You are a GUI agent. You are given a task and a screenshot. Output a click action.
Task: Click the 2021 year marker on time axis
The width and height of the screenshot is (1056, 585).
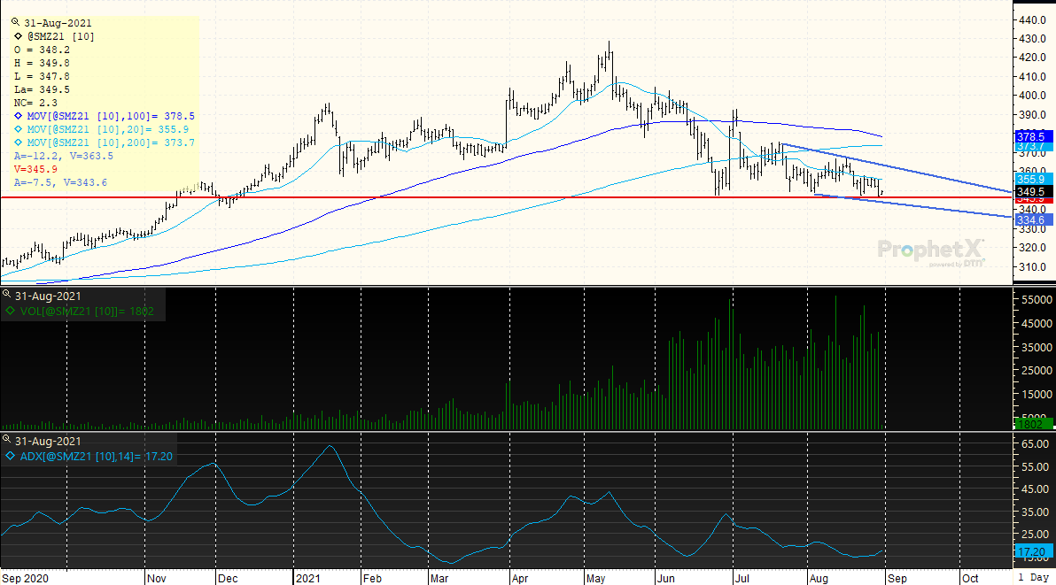click(306, 577)
